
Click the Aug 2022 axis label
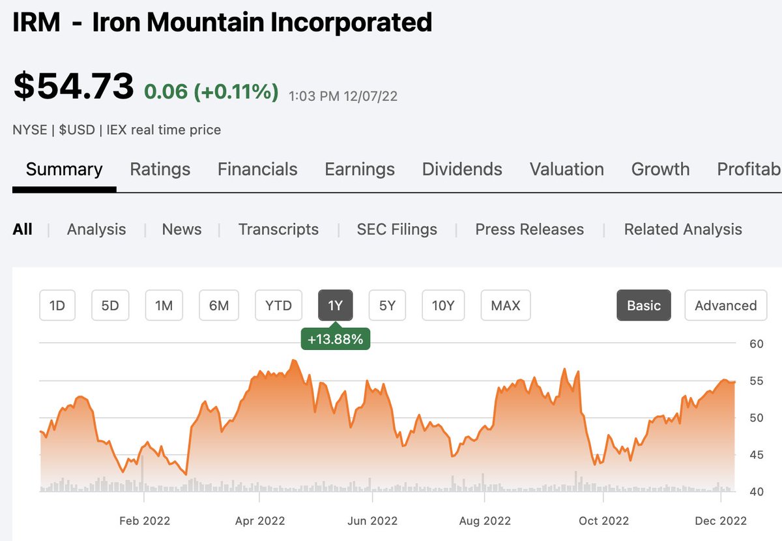tap(485, 520)
